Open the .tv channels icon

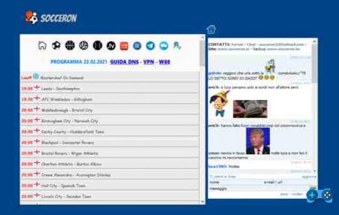[111, 46]
